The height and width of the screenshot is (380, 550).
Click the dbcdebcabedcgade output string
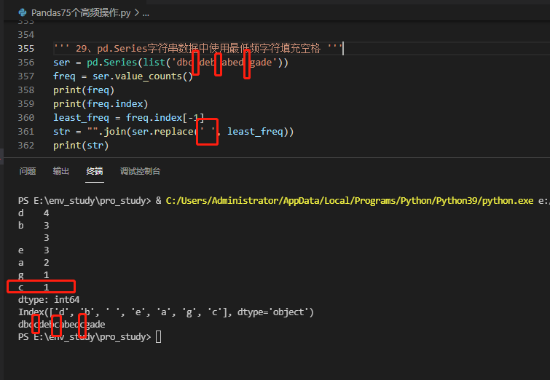[x=62, y=324]
